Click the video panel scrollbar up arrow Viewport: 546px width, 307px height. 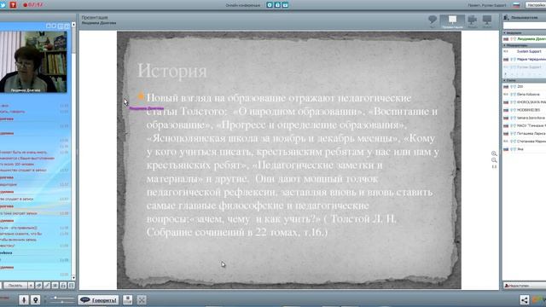(x=73, y=25)
